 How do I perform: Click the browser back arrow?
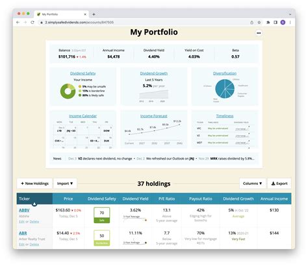tap(18, 22)
